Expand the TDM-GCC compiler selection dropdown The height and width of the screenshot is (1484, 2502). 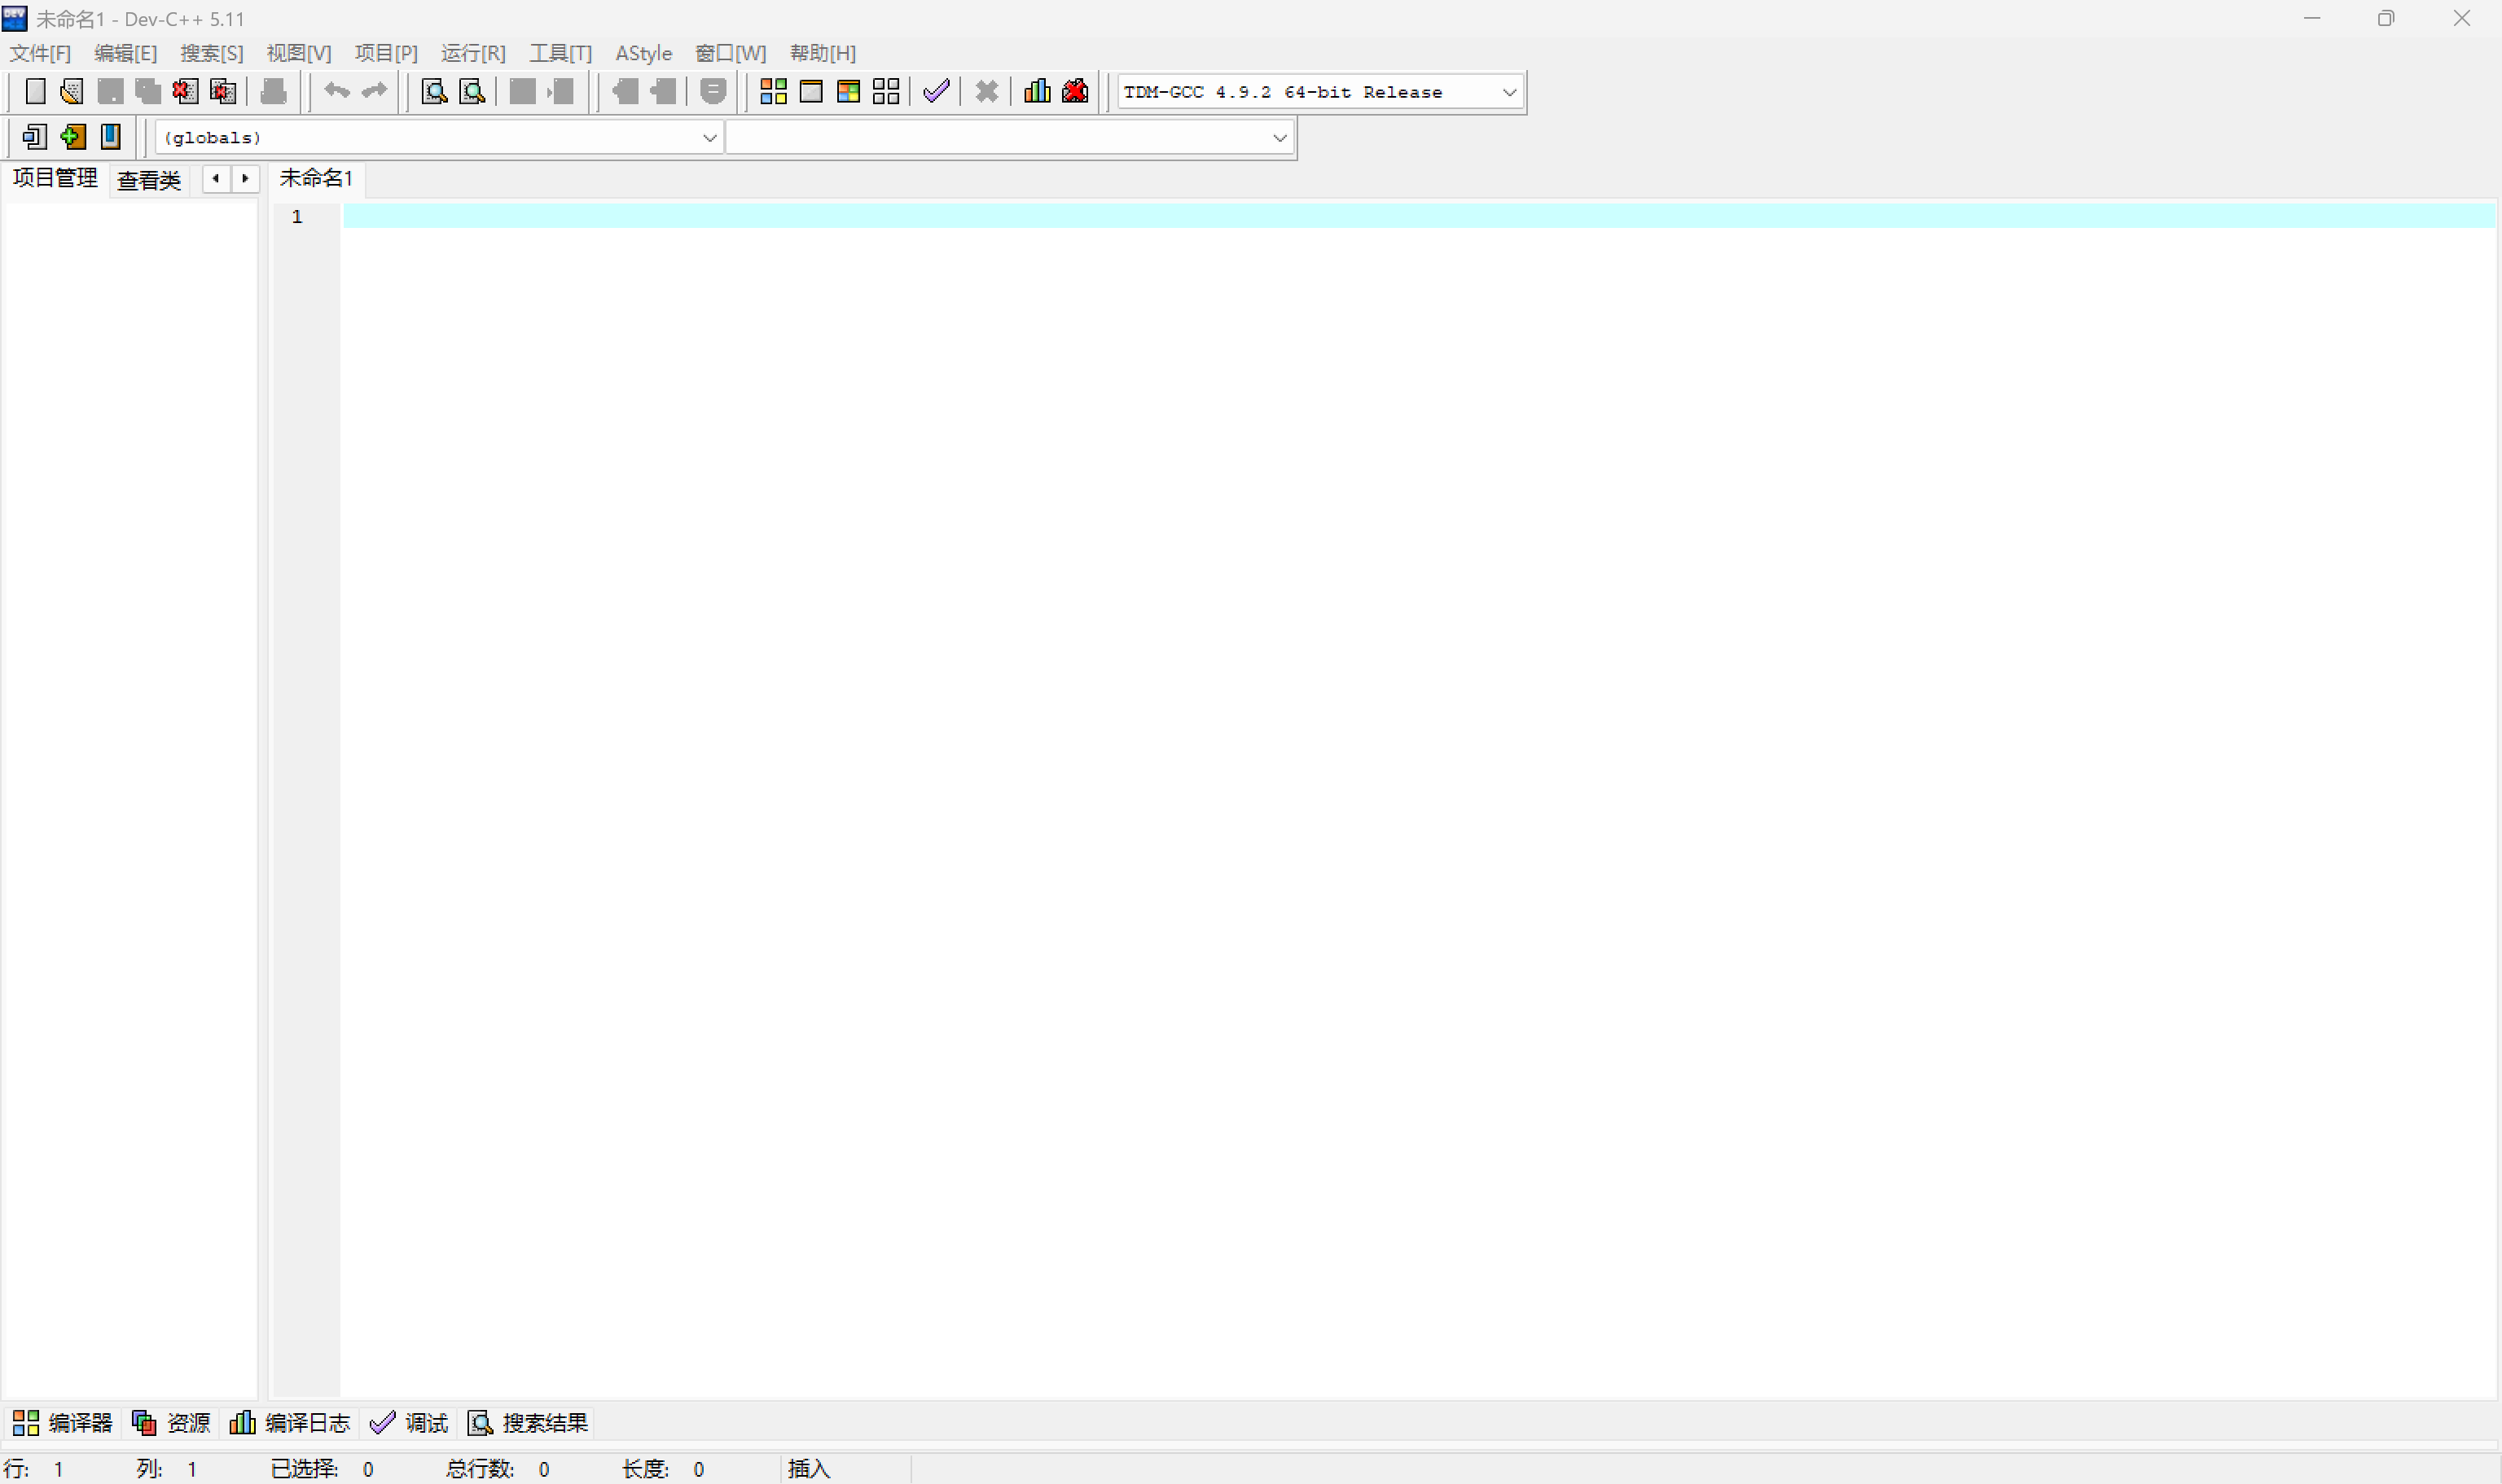1508,93
